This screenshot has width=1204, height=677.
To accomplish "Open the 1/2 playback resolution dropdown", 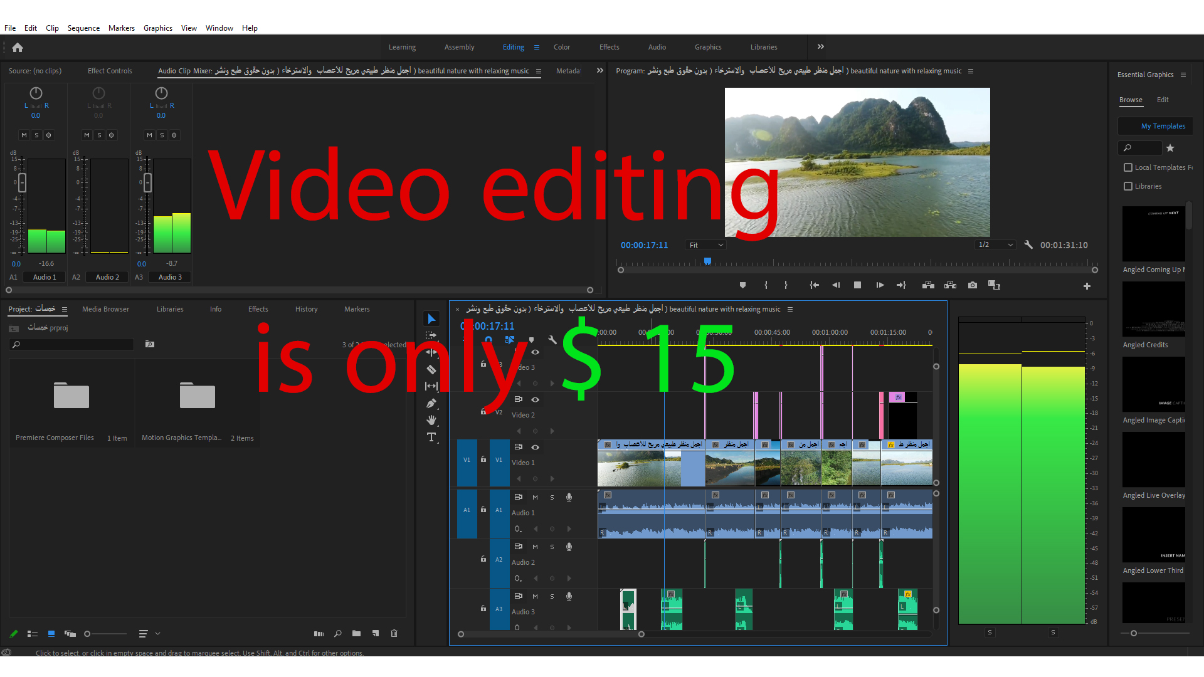I will [x=995, y=245].
